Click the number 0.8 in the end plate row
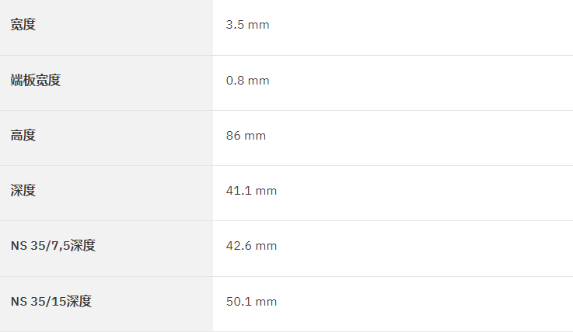This screenshot has width=573, height=332. pyautogui.click(x=235, y=81)
